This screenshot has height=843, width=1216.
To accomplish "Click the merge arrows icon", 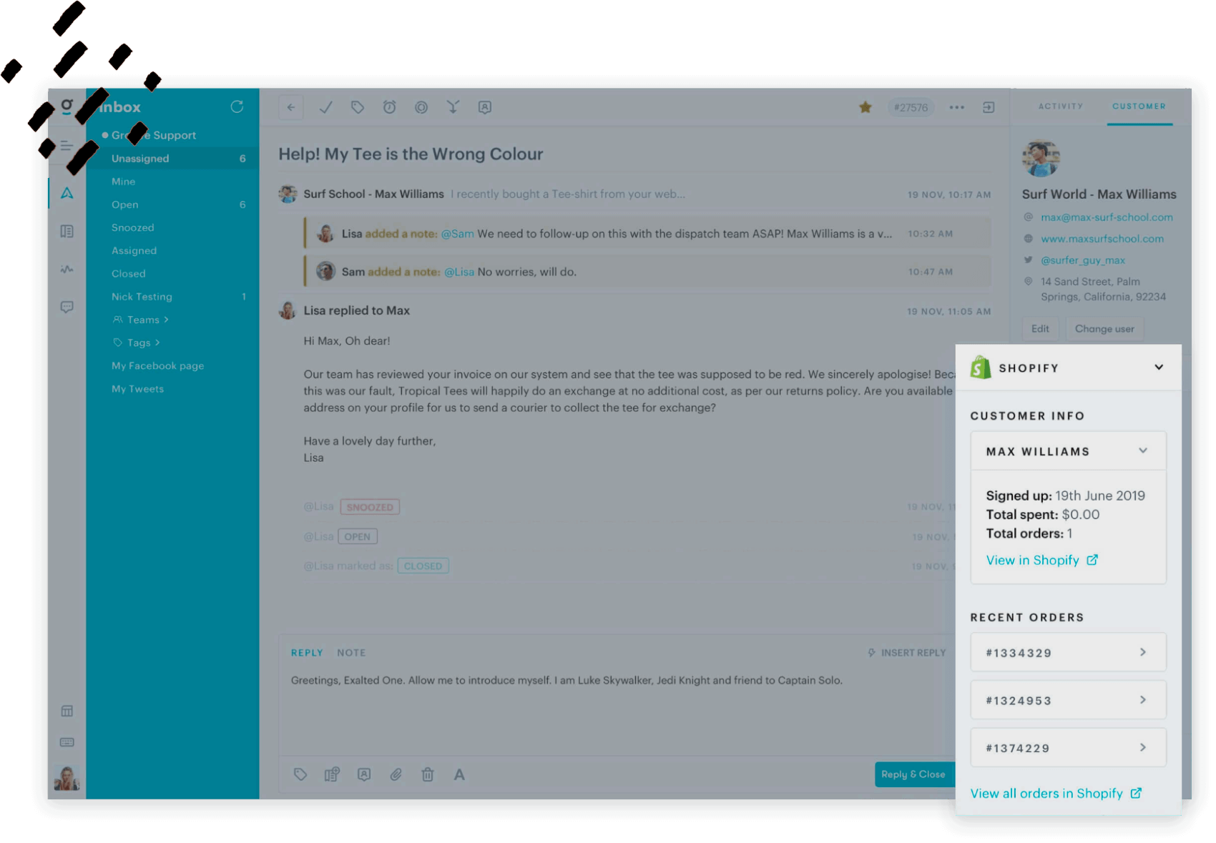I will [x=453, y=107].
